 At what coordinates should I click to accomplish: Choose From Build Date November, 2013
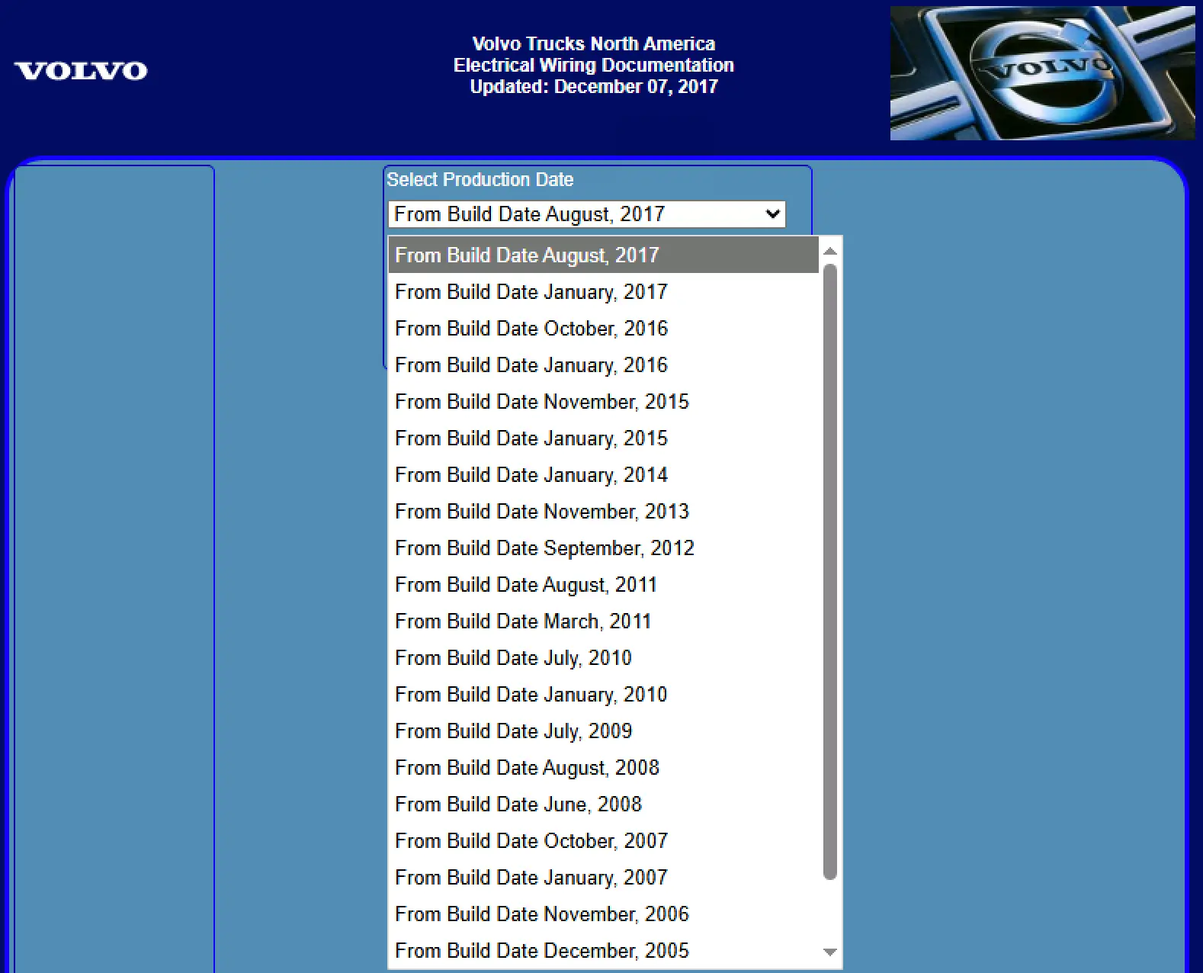pos(603,511)
